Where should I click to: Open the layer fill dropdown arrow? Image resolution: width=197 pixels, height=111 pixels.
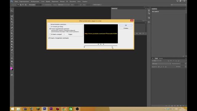coord(186,67)
